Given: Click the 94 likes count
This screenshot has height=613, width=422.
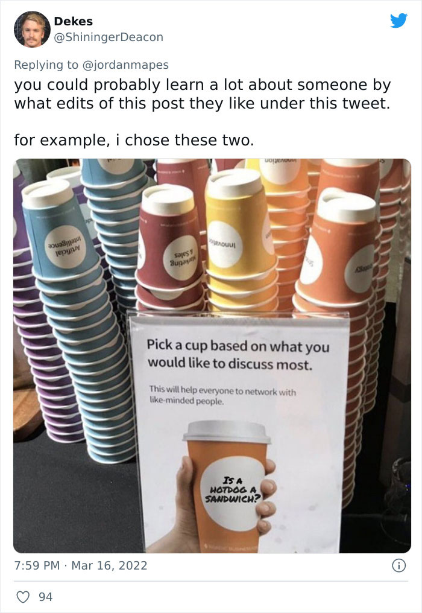Looking at the screenshot, I should point(45,597).
